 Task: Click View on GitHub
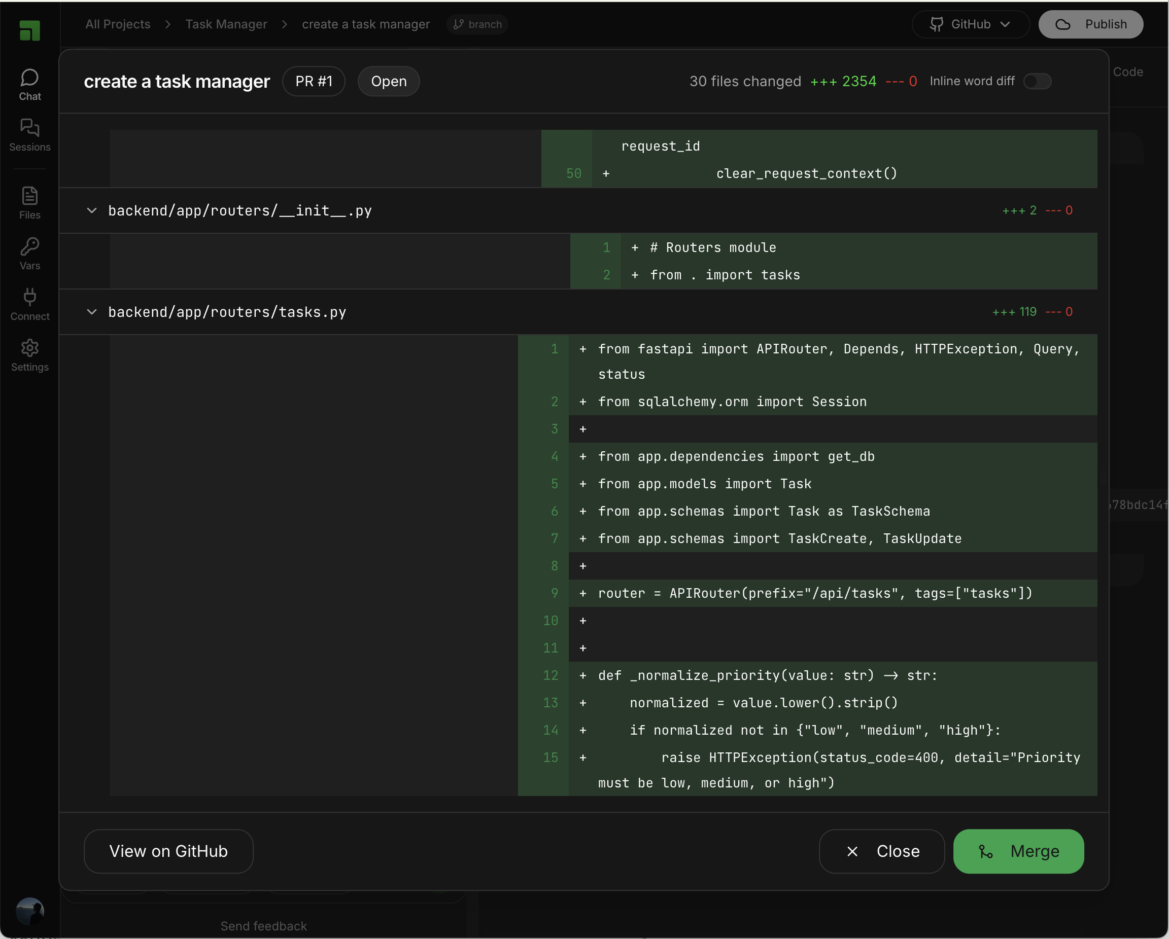coord(168,851)
